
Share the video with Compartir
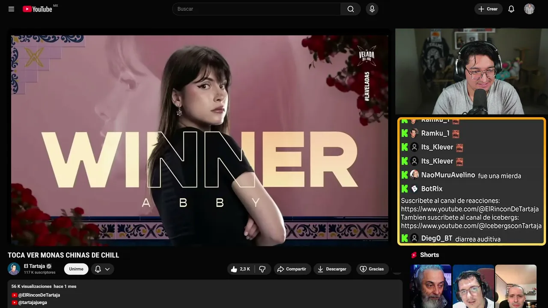(x=292, y=269)
